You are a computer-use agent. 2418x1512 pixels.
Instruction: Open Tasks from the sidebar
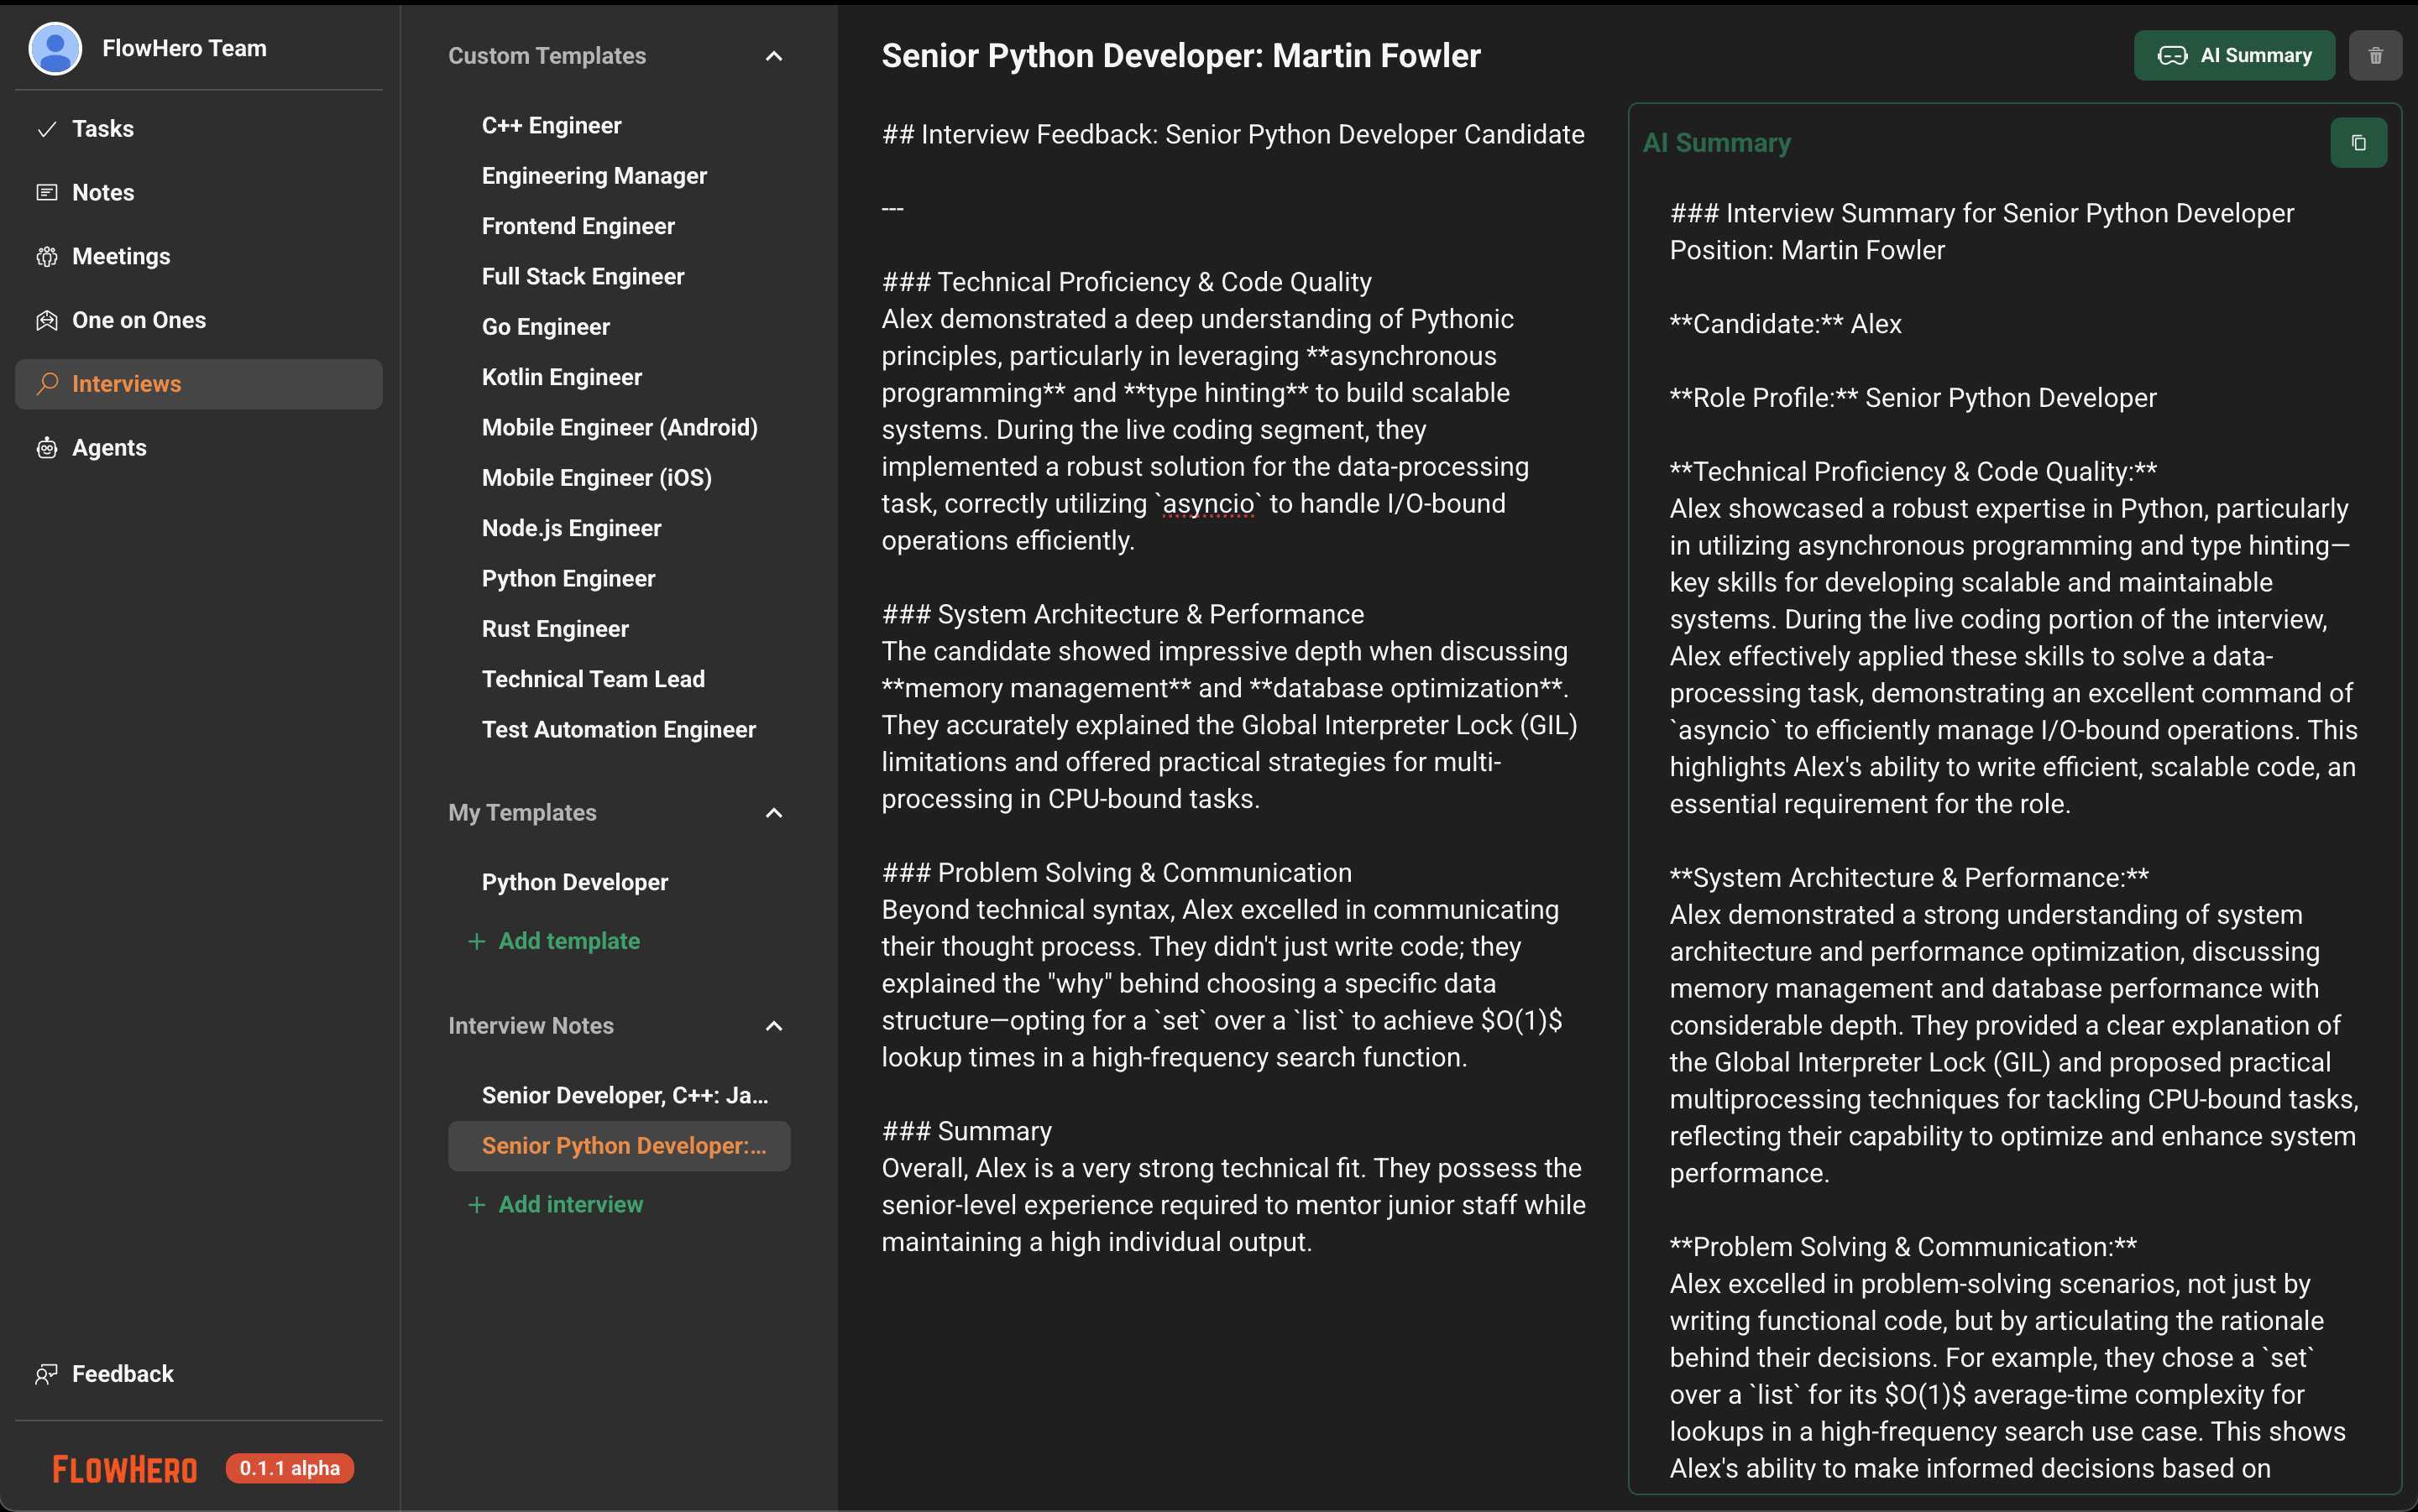(x=102, y=129)
